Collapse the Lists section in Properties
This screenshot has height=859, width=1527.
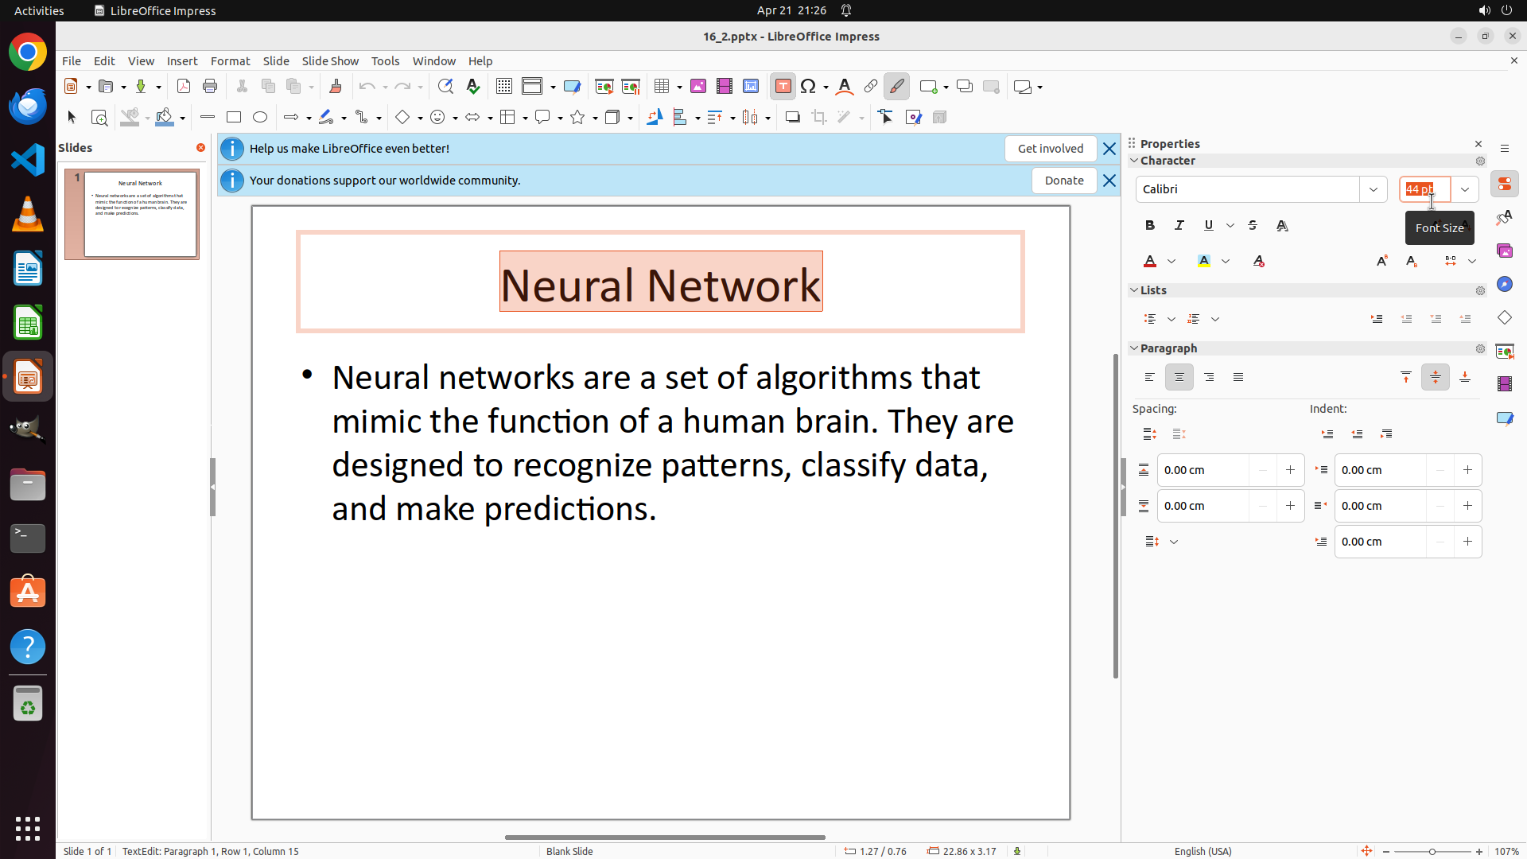tap(1135, 290)
